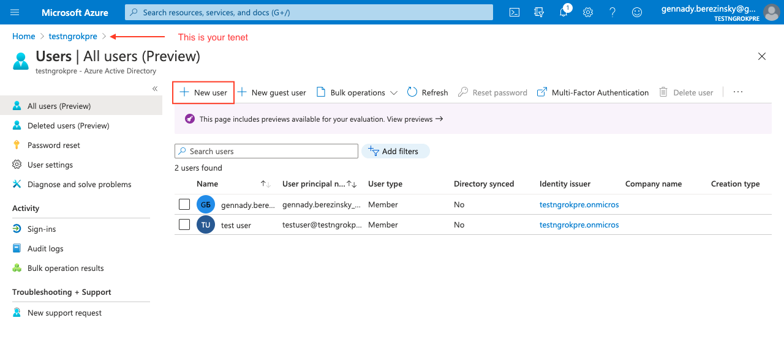Click the Creation type column header

coord(736,183)
